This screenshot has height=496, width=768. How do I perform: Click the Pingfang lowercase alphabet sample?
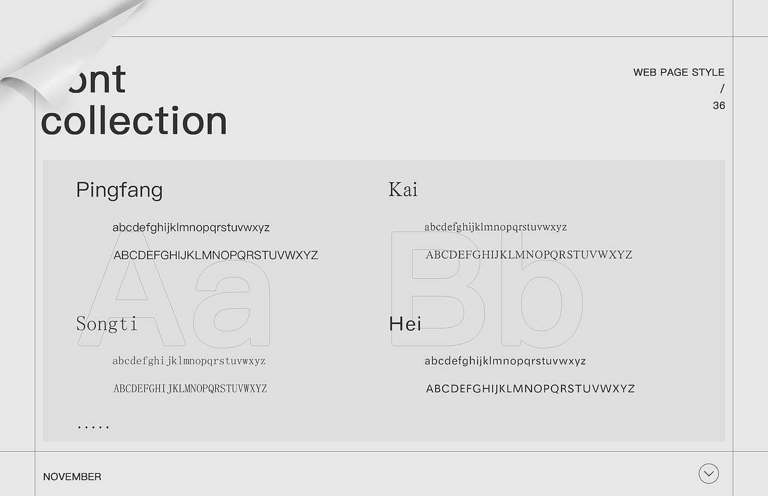point(191,228)
